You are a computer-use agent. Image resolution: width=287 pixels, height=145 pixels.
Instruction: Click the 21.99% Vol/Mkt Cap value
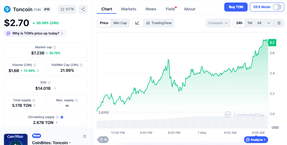(x=67, y=71)
